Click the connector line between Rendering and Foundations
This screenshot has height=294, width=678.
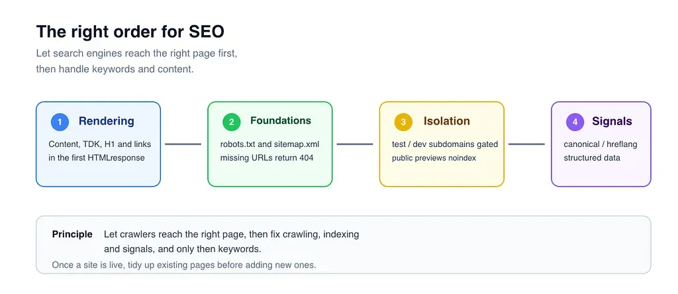[183, 144]
